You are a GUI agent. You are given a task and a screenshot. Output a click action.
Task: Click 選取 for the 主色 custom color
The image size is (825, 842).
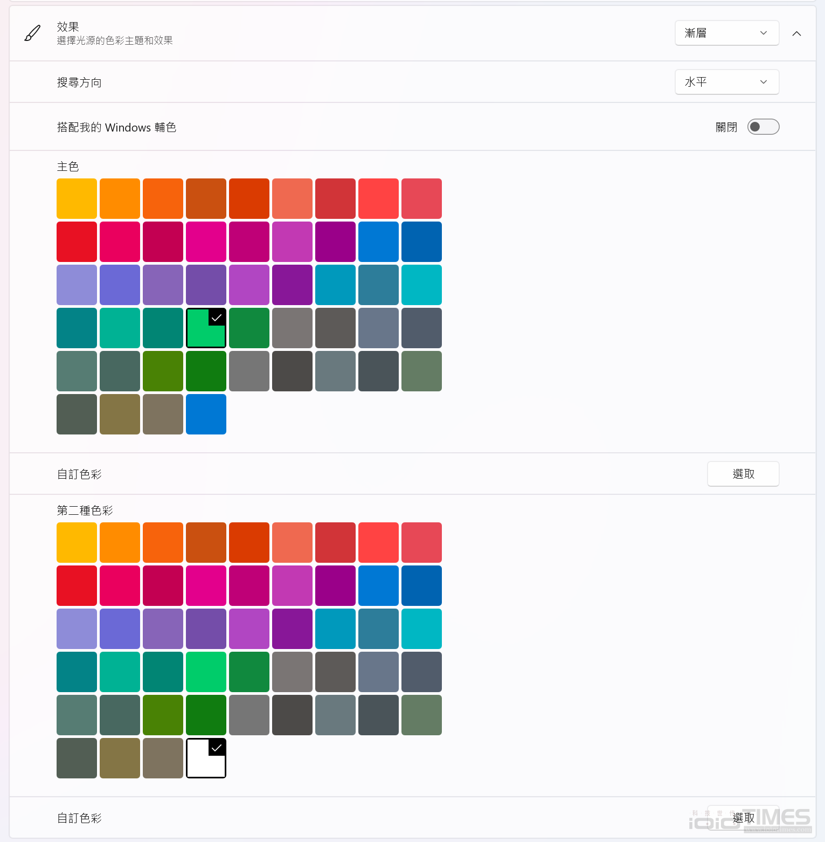click(743, 474)
